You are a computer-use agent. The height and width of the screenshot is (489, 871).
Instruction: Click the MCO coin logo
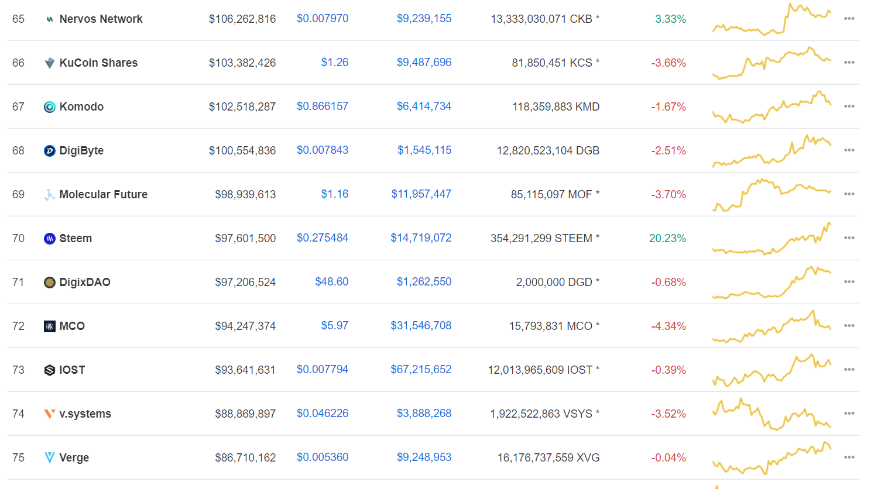coord(50,326)
